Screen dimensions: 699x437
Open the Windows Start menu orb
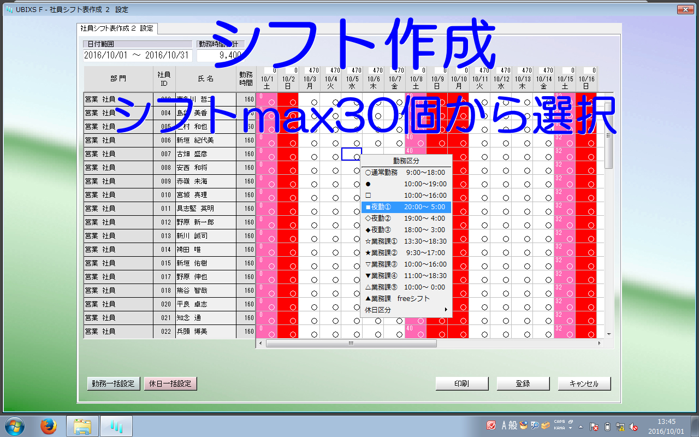(14, 426)
